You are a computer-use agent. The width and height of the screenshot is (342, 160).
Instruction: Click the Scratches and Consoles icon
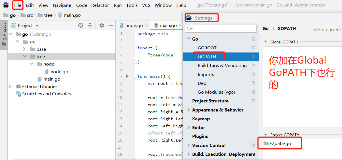pyautogui.click(x=18, y=94)
